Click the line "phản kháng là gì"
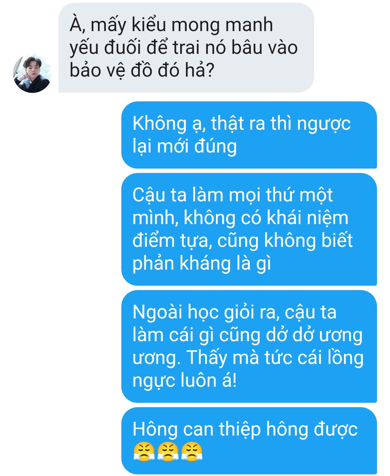This screenshot has width=390, height=476. 201,263
